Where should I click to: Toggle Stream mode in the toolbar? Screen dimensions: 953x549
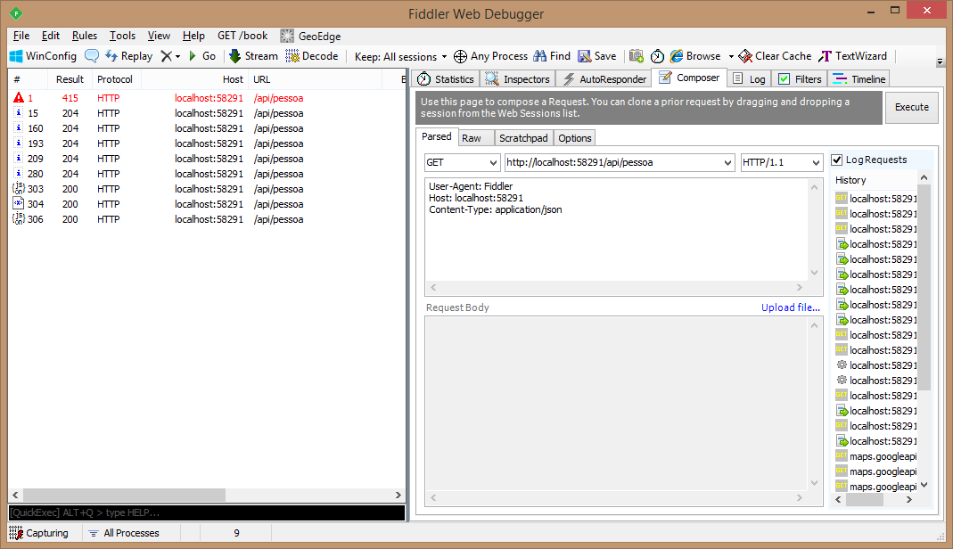(253, 56)
